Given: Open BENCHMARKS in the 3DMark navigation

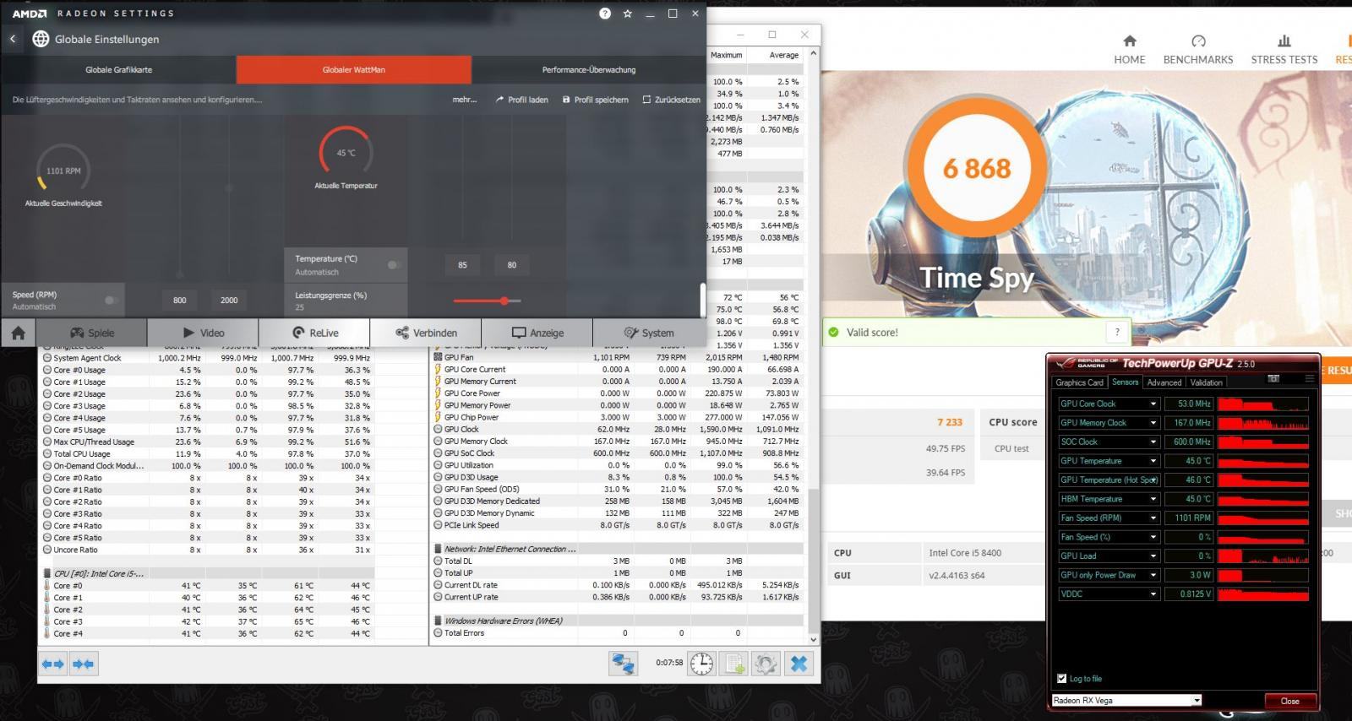Looking at the screenshot, I should [1198, 50].
